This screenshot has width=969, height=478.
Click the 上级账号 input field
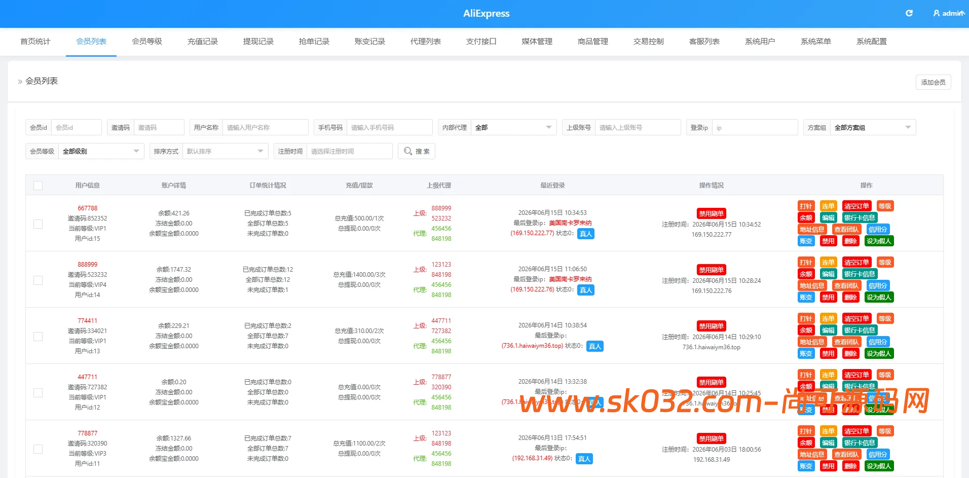point(638,127)
